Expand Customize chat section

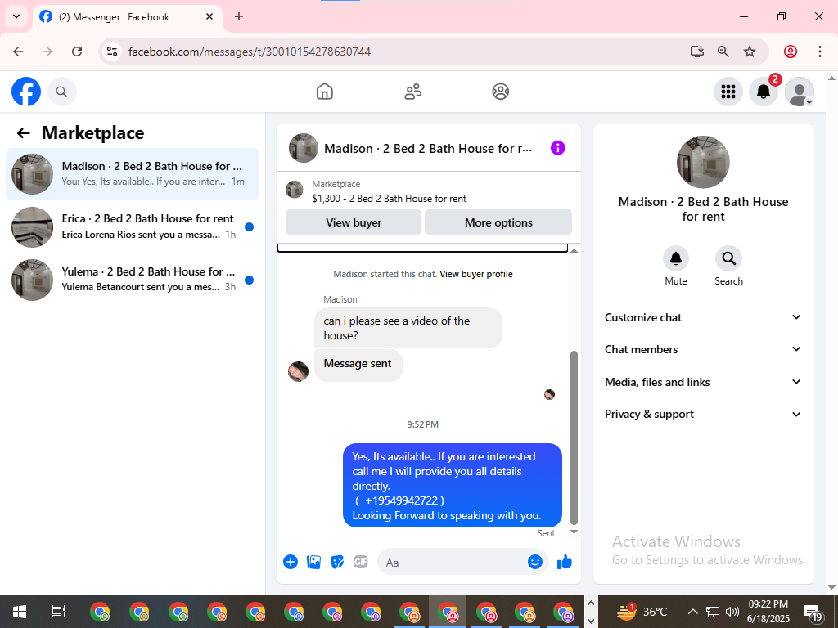pyautogui.click(x=703, y=317)
